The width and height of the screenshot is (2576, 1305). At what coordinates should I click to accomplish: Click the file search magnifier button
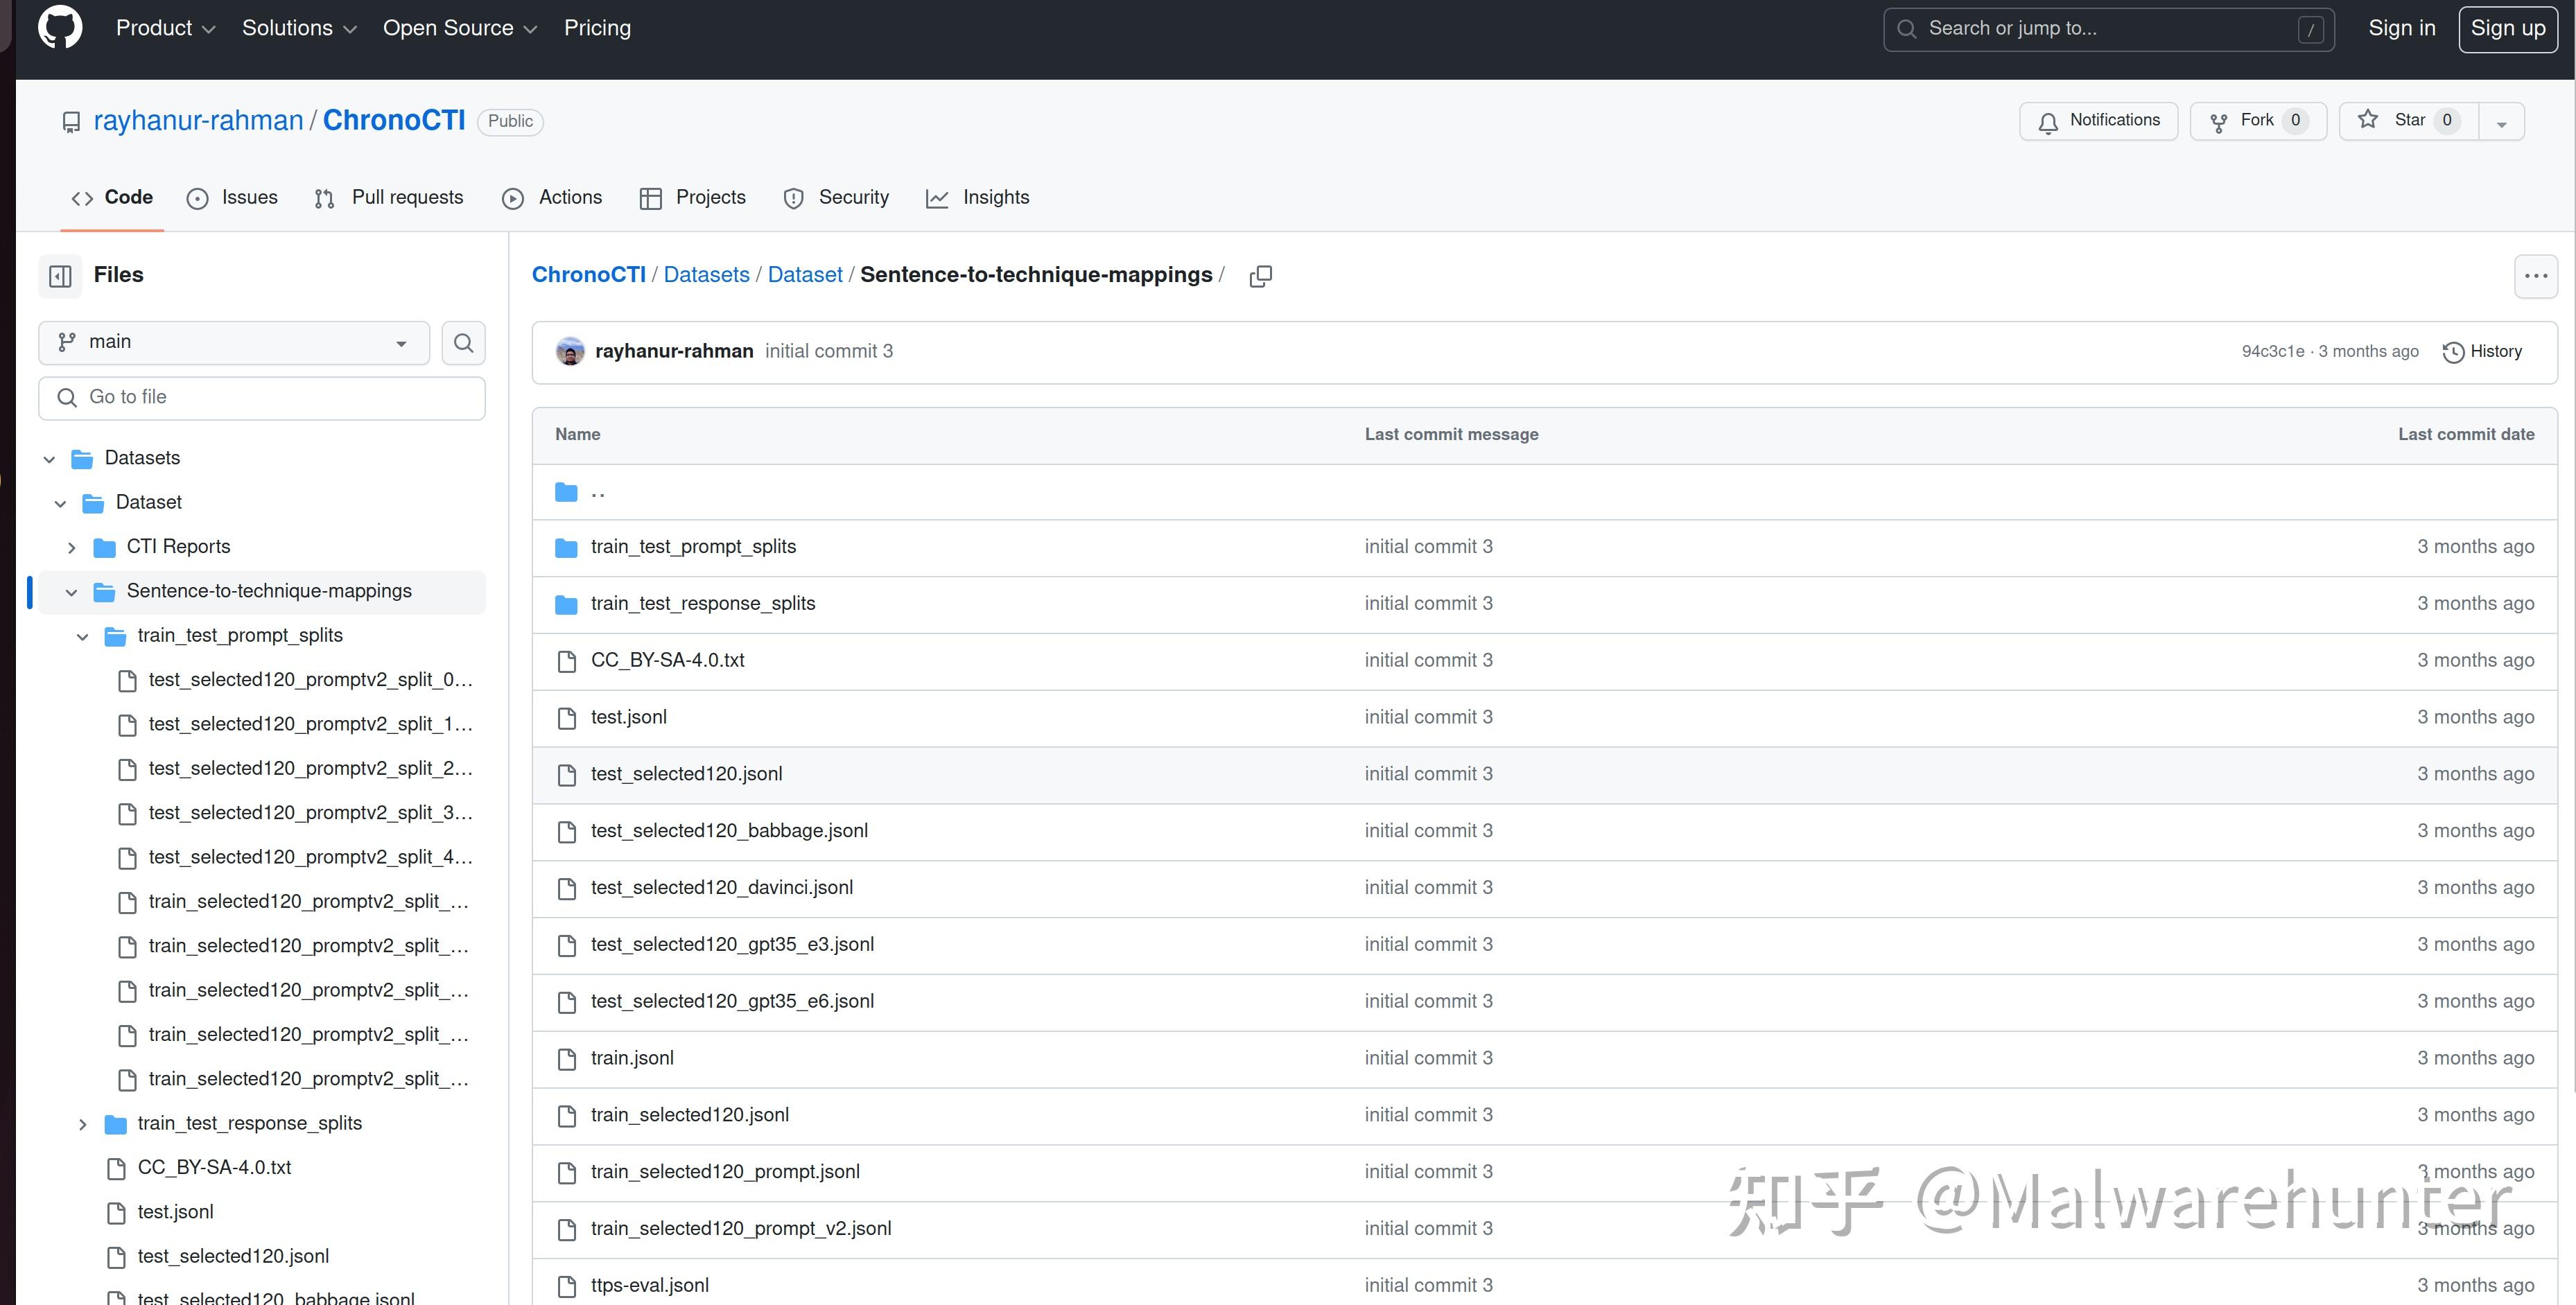pos(463,343)
